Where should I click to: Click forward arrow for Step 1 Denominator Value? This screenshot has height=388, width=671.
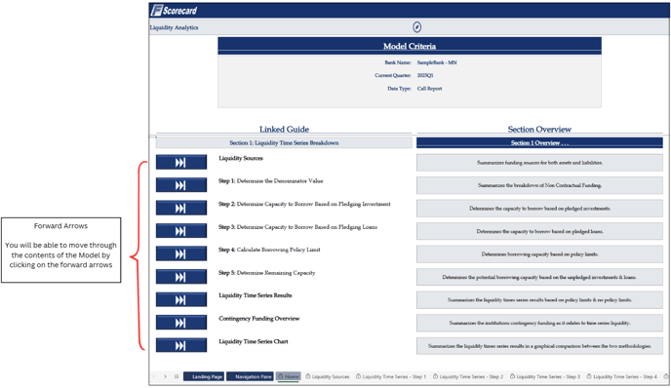(181, 185)
